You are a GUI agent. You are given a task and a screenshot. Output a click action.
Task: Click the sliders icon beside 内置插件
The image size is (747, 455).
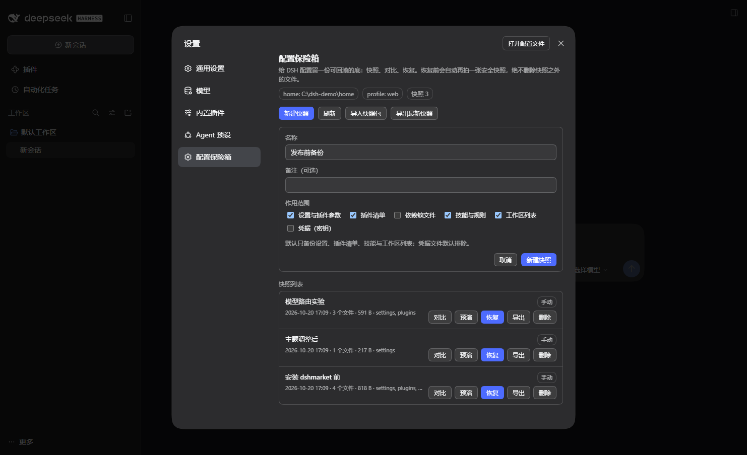pos(188,113)
